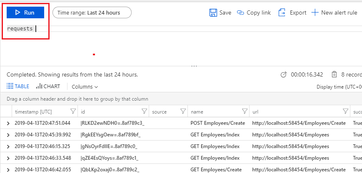Copy link to this query

pyautogui.click(x=254, y=12)
